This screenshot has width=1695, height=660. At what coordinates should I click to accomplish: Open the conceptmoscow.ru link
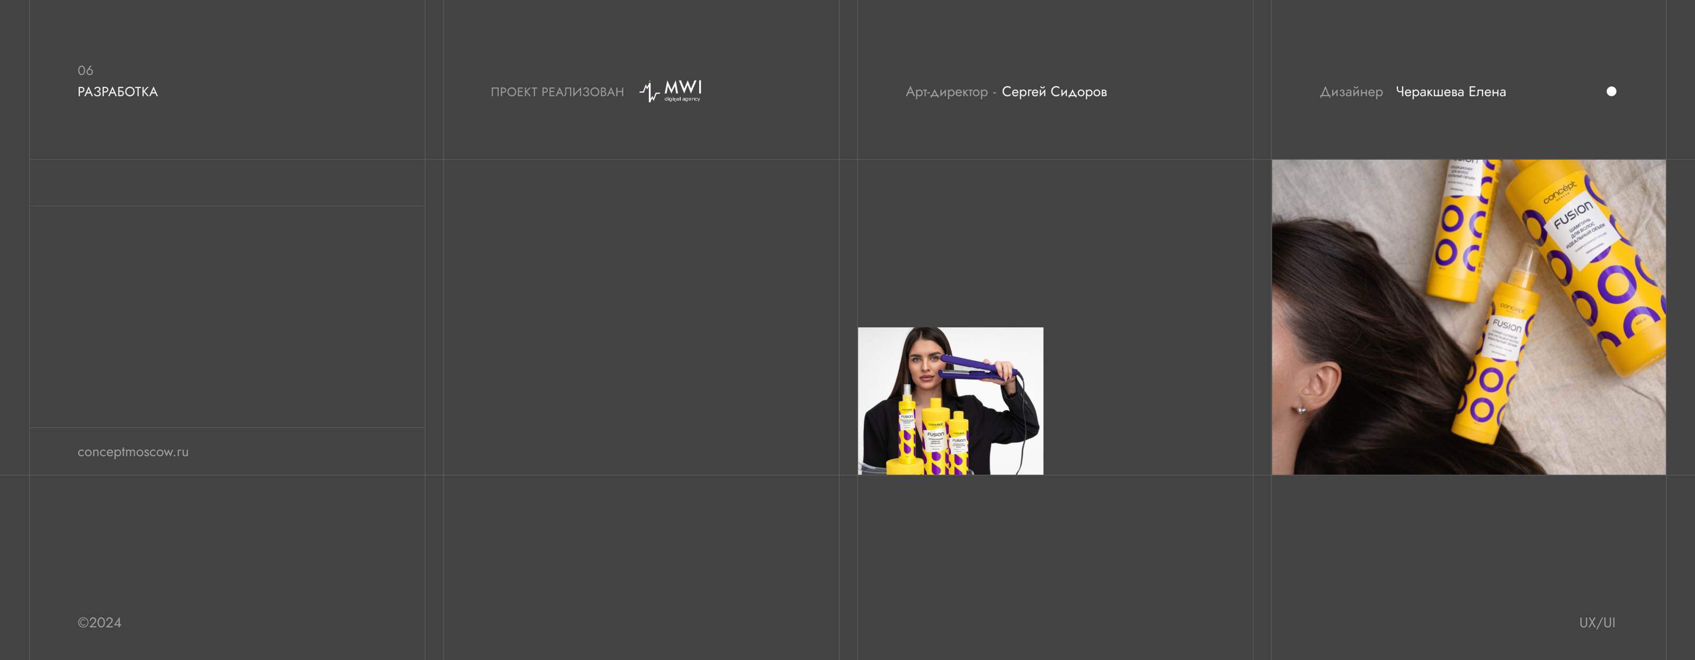(x=133, y=451)
